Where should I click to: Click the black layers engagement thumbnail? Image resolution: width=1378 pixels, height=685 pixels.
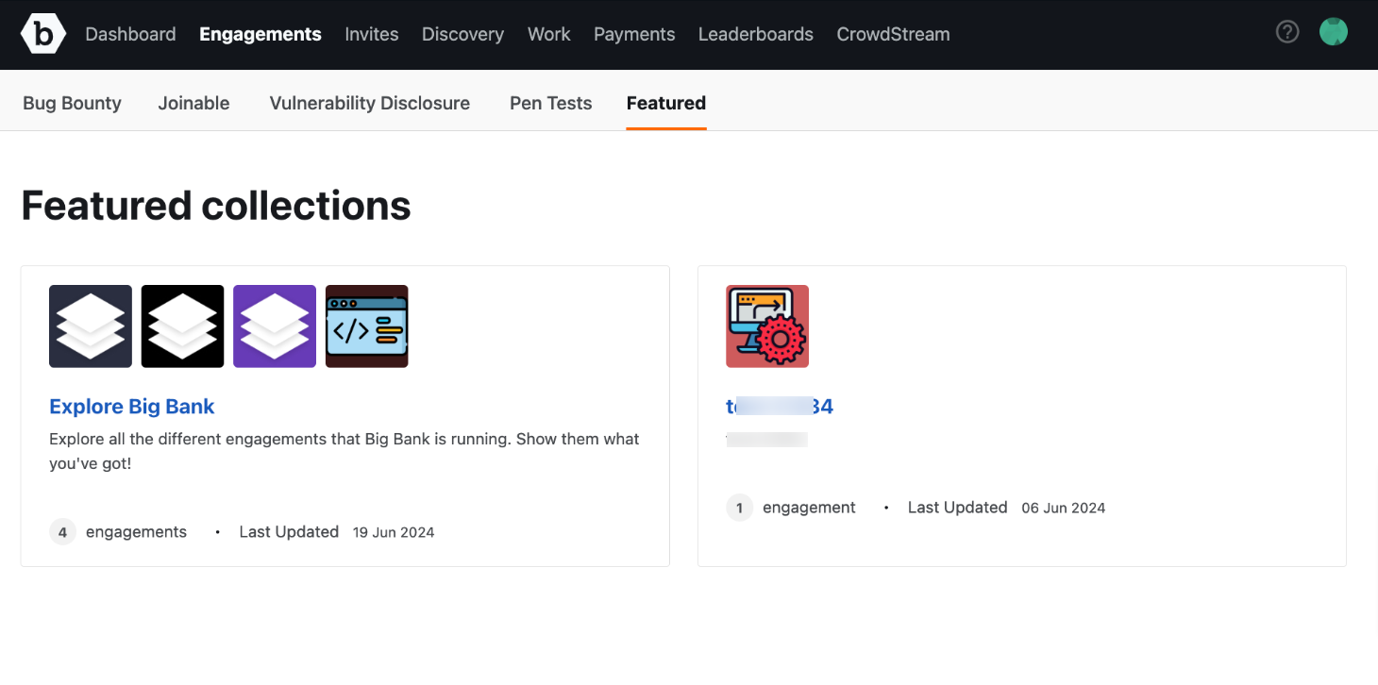coord(183,326)
